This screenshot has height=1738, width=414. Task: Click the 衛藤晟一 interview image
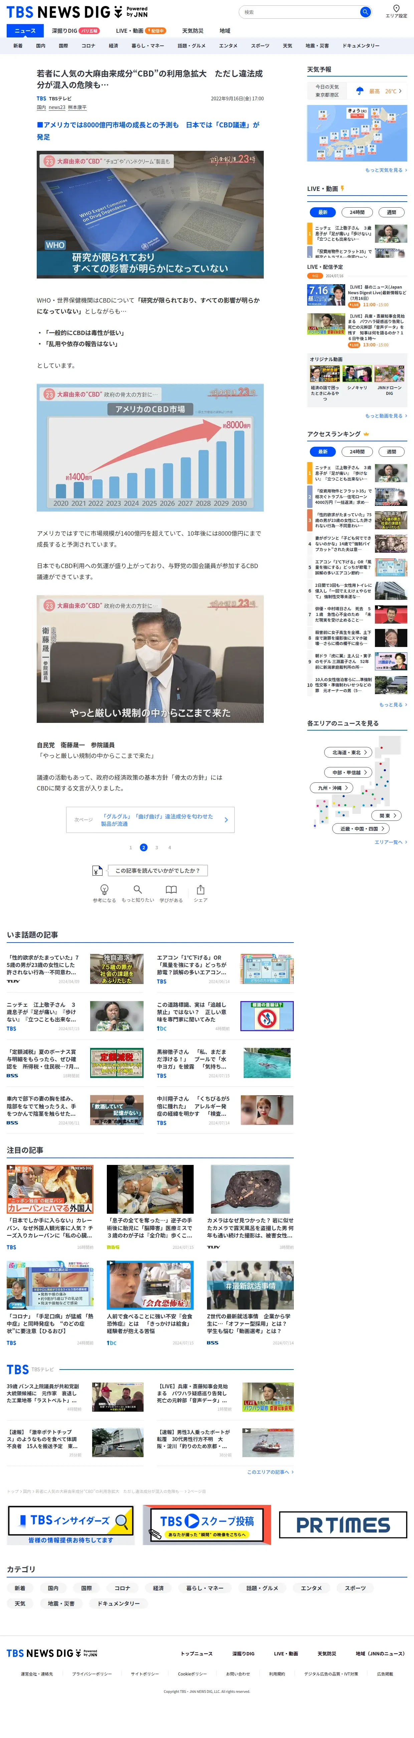tap(150, 659)
